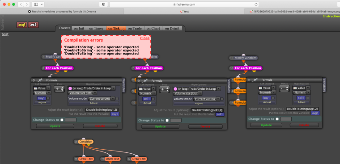
Task: Open Current volume dropdown in buy1 panel
Action: click(102, 99)
